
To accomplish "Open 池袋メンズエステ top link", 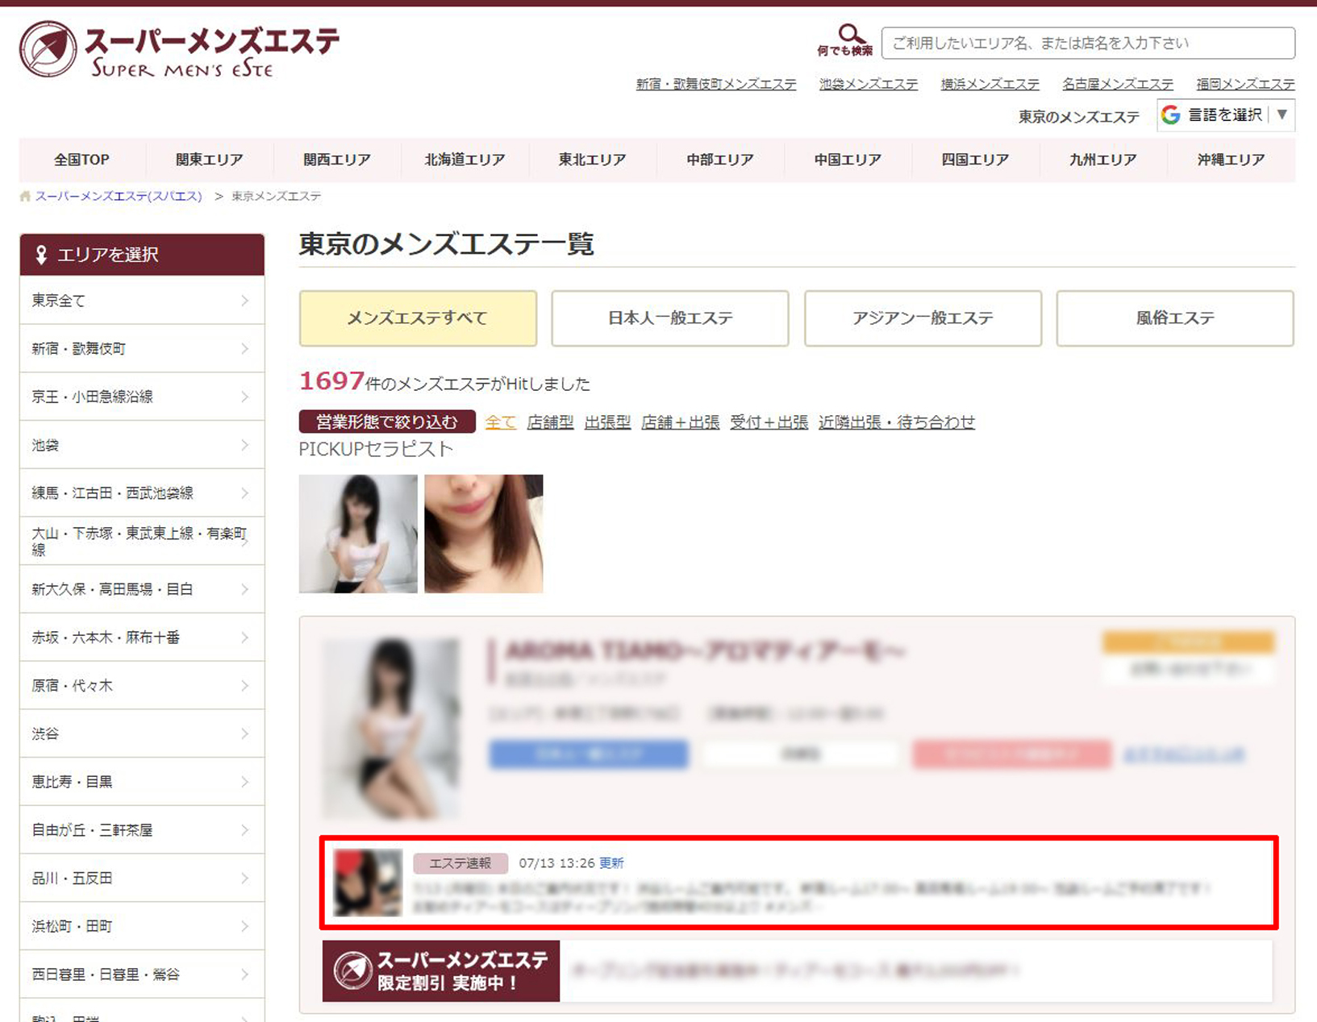I will 869,84.
